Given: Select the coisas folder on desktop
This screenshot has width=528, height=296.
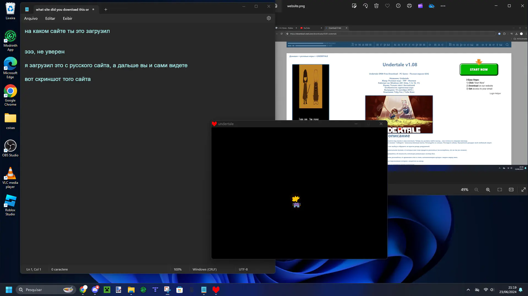Looking at the screenshot, I should pyautogui.click(x=10, y=121).
